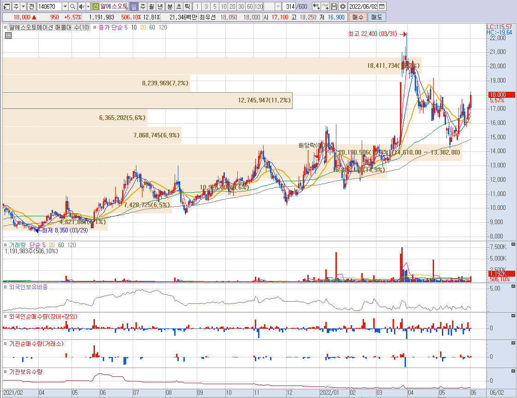Close the 외국인보유비중 panel

point(513,286)
